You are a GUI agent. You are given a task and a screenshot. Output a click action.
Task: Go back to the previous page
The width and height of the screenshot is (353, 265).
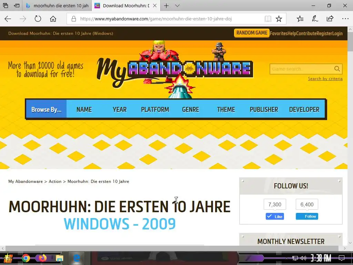[8, 19]
